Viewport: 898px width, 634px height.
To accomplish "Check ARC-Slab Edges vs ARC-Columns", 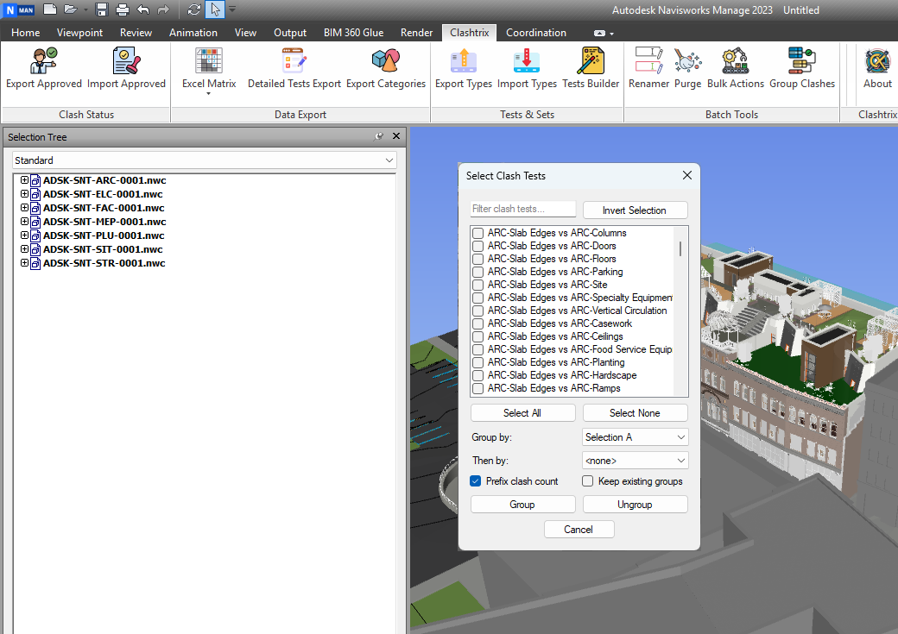I will click(x=477, y=233).
